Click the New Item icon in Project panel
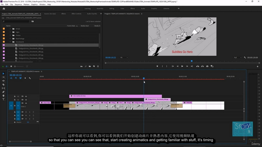Image resolution: width=262 pixels, height=147 pixels. [94, 66]
